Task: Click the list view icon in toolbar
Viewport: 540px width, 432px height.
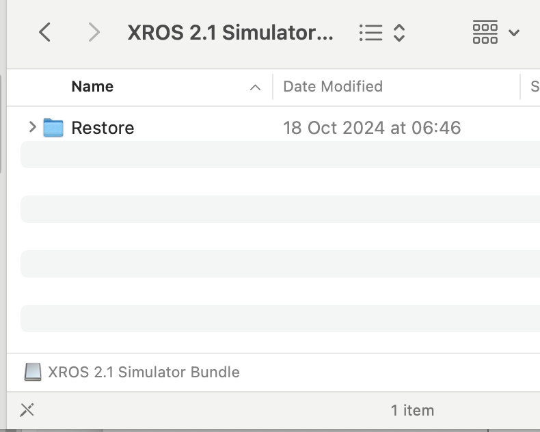Action: [370, 33]
